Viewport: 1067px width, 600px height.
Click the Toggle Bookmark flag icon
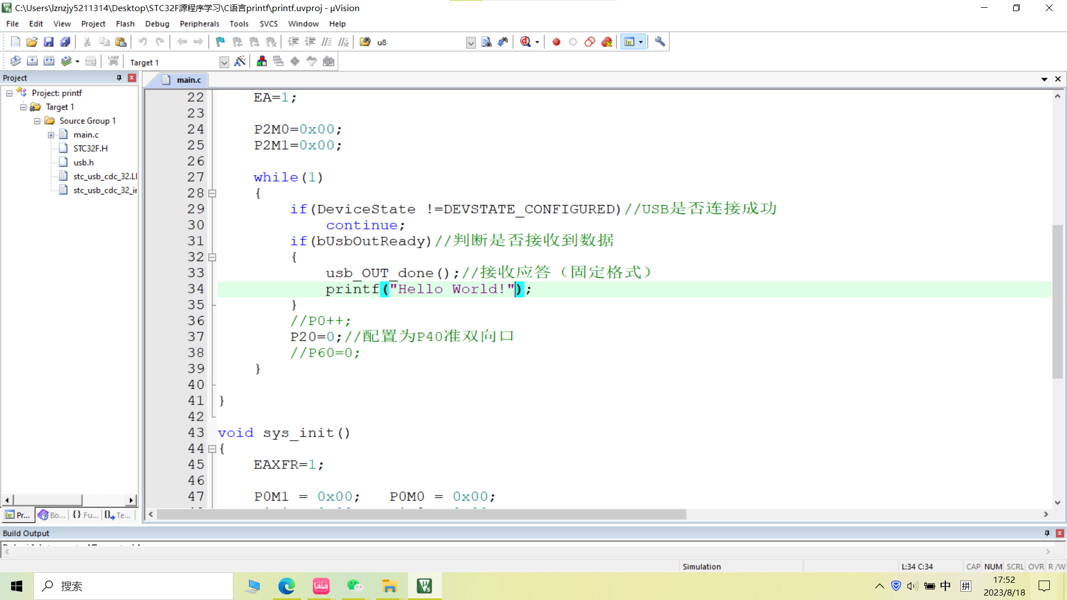tap(221, 42)
